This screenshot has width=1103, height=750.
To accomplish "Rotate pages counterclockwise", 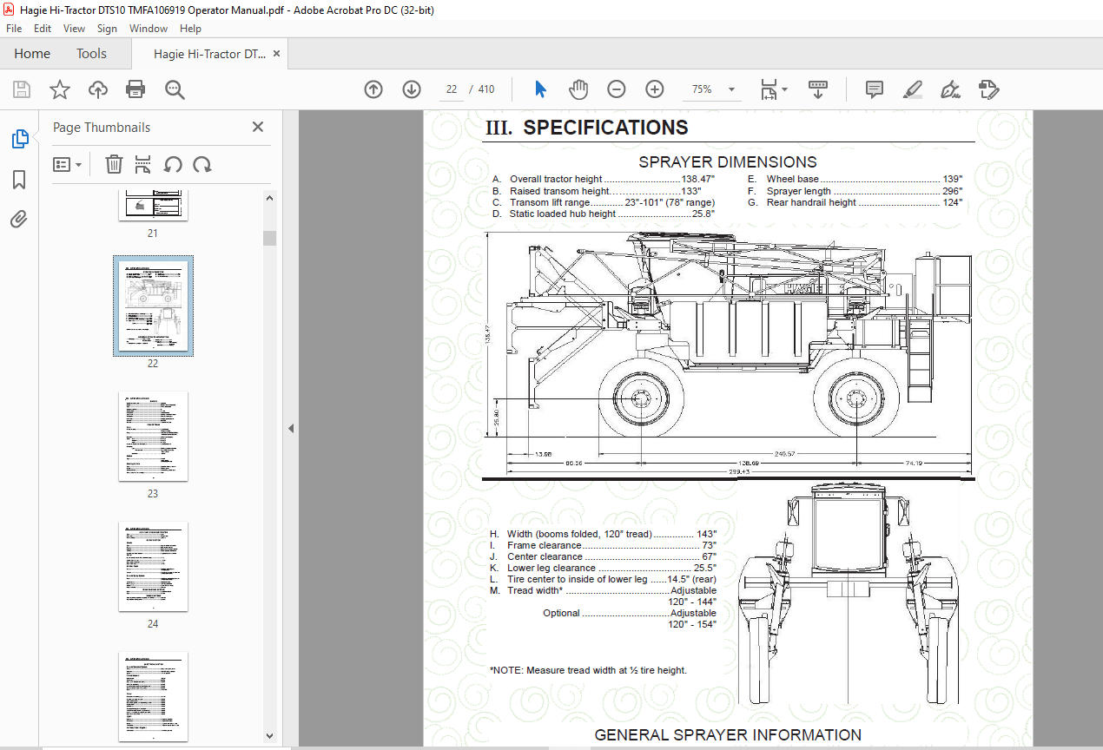I will point(173,164).
